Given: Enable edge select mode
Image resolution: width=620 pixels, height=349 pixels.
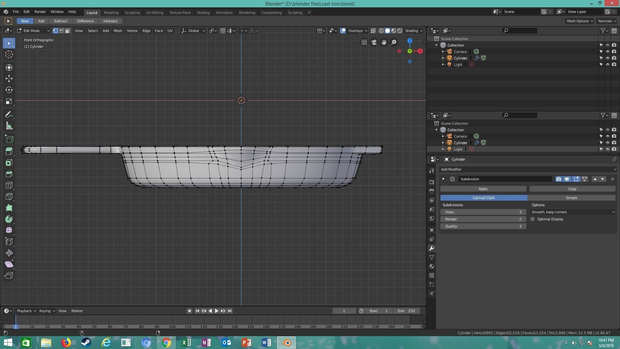Looking at the screenshot, I should tap(61, 31).
